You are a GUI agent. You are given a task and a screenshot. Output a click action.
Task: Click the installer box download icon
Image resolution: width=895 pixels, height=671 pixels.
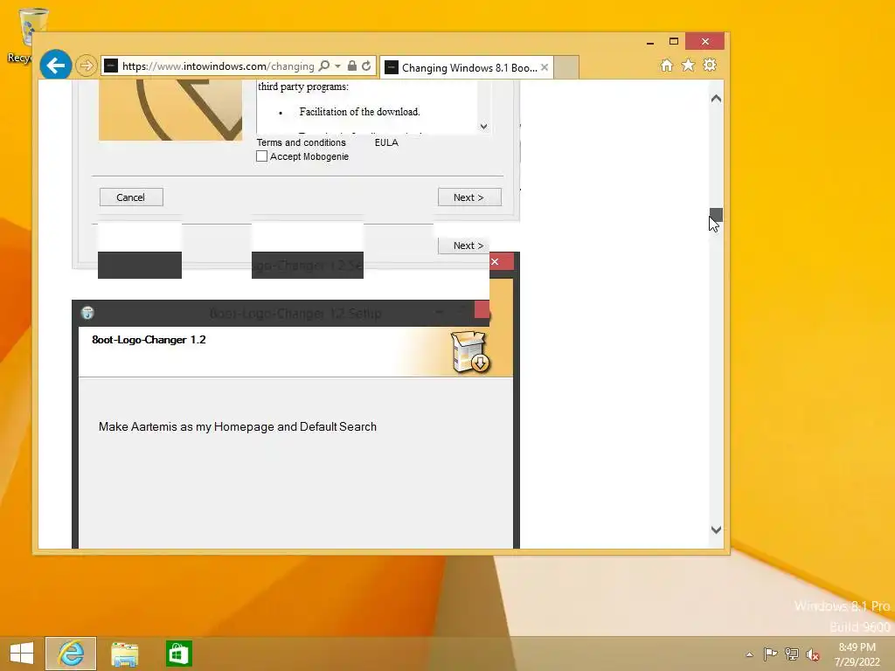pos(470,351)
